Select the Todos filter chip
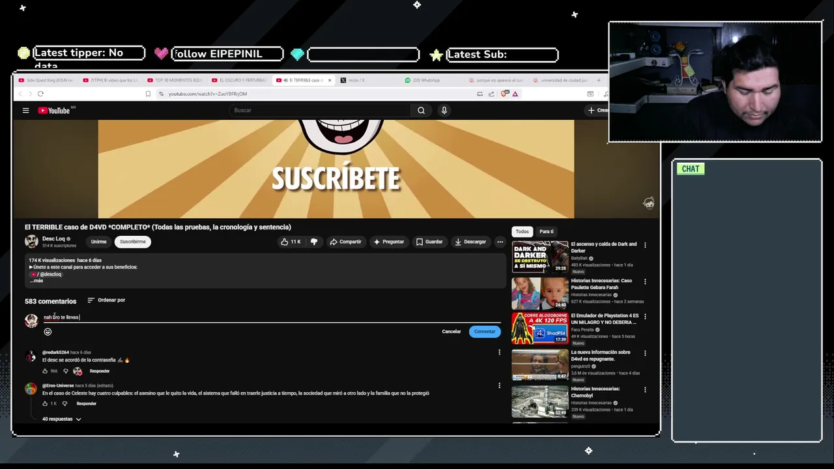834x469 pixels. [523, 231]
